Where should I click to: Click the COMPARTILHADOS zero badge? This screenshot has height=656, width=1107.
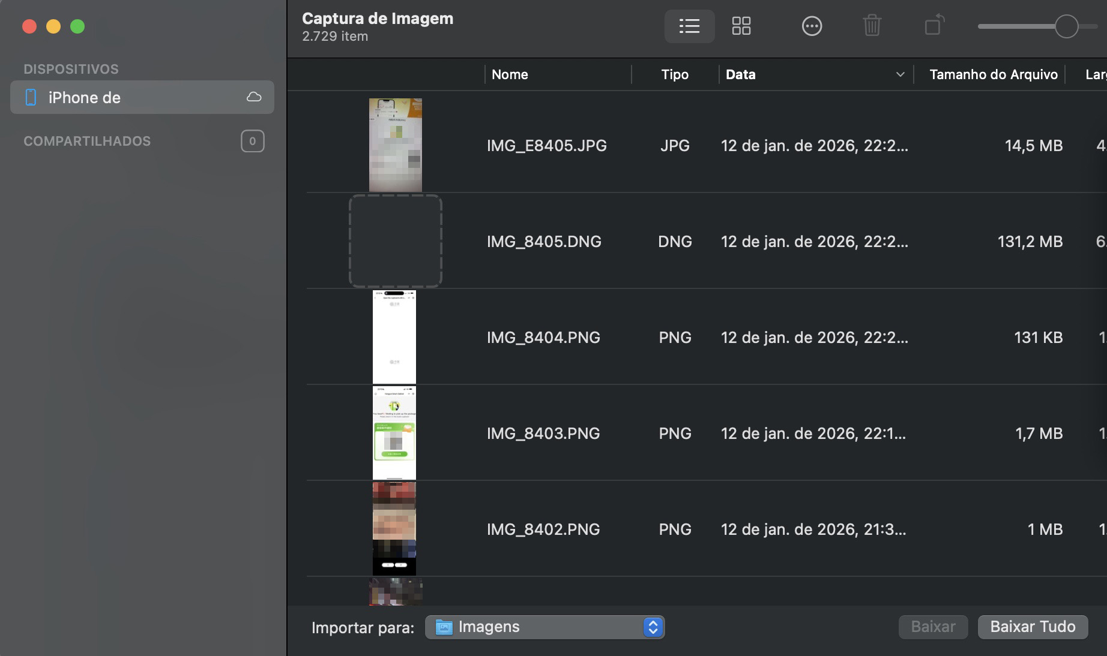(x=252, y=141)
